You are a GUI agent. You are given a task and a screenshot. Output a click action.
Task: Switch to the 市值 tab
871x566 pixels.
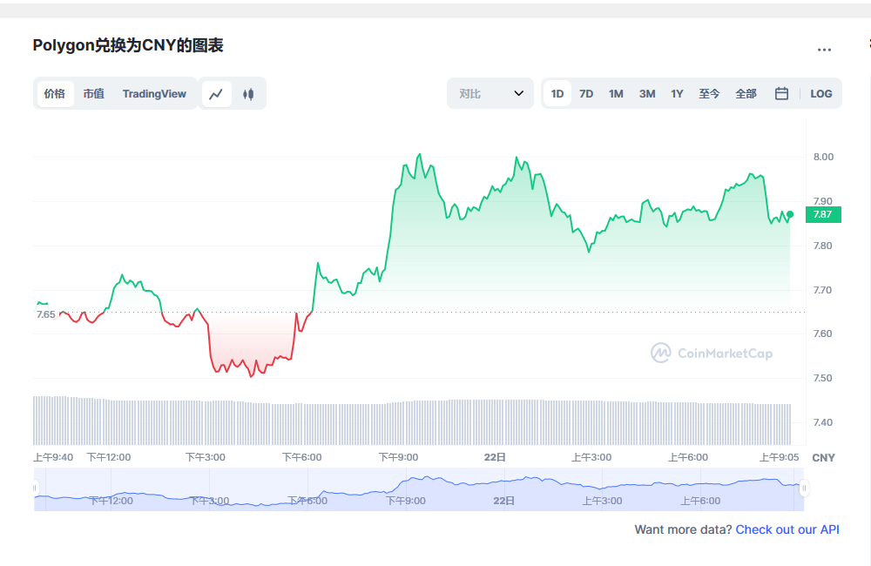click(x=93, y=93)
